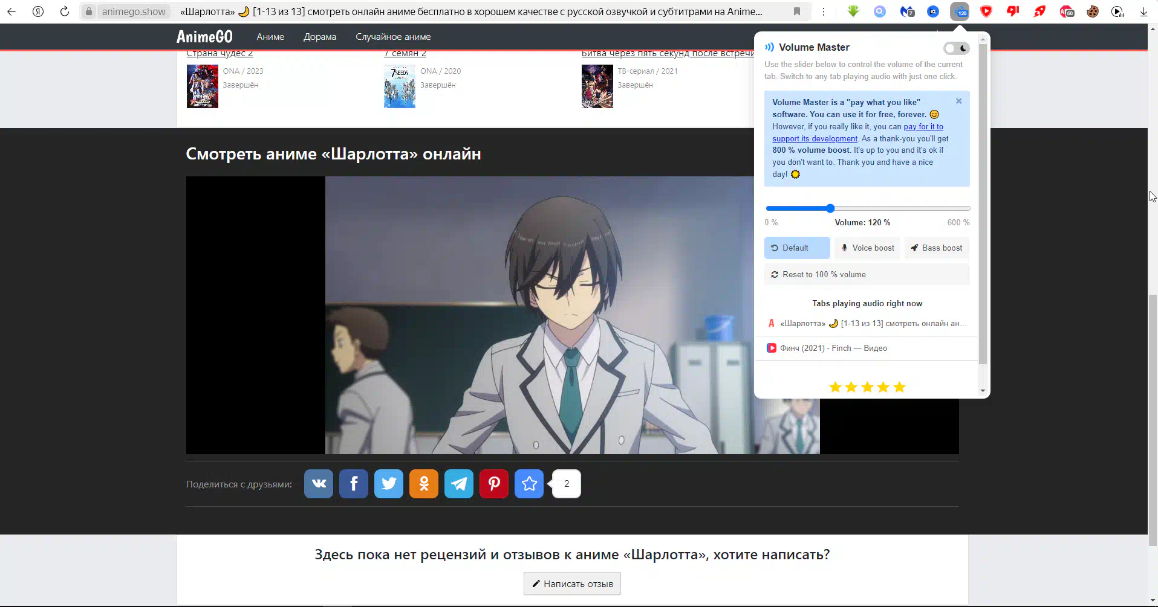Rate Volume Master with the five stars

(867, 387)
